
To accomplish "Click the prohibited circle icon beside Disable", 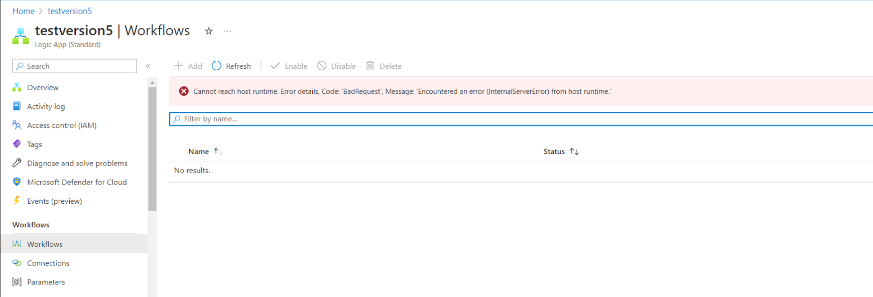I will (x=322, y=66).
